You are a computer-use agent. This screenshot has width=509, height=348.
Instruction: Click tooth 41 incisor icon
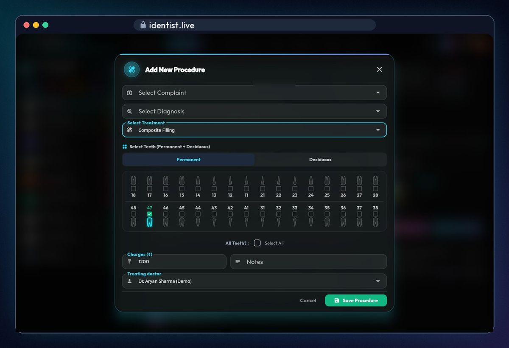[246, 222]
